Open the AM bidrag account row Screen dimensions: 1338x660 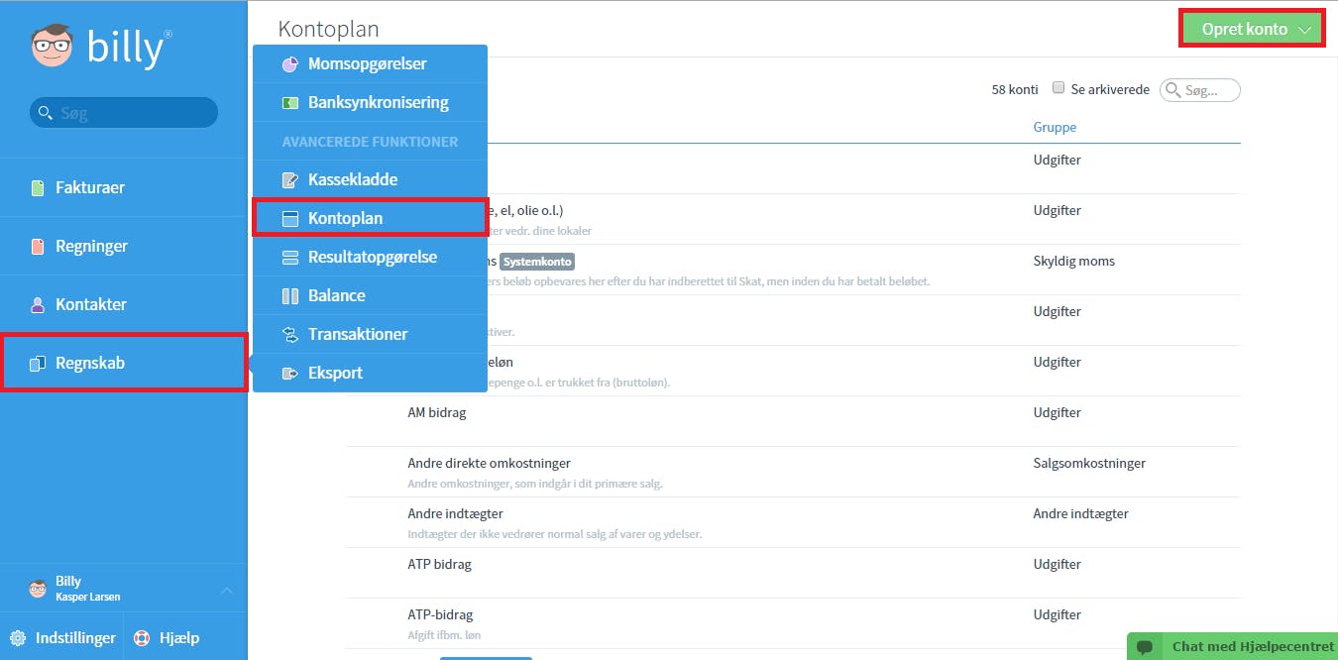tap(793, 421)
